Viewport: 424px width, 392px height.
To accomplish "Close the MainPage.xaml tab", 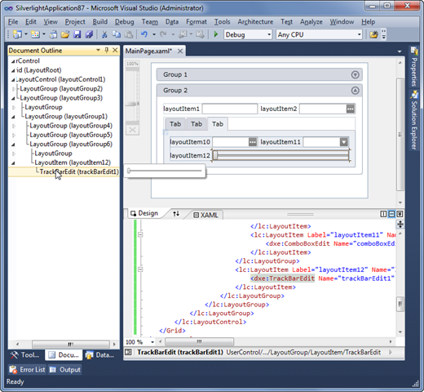I will tap(180, 51).
